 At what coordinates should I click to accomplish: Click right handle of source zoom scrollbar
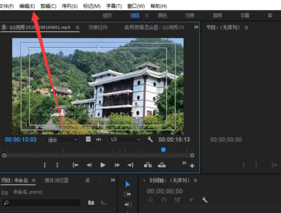[x=192, y=156]
